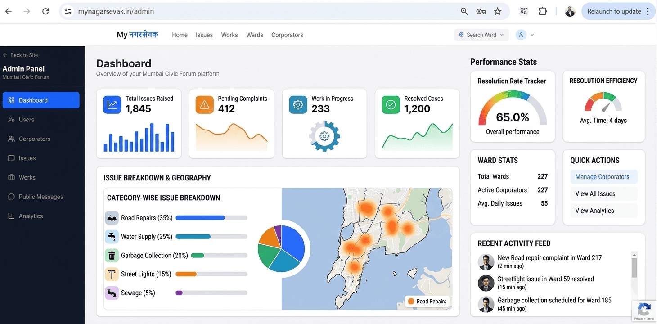
Task: Click the Recent Activity Feed scrollbar
Action: tap(634, 268)
